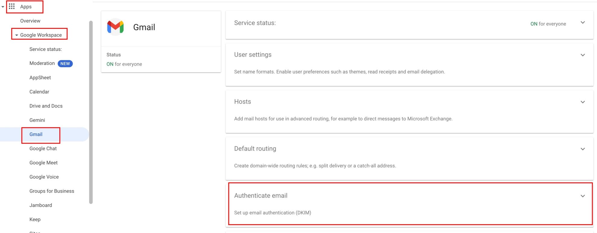Click the Default routing heading
Image resolution: width=597 pixels, height=233 pixels.
point(255,148)
